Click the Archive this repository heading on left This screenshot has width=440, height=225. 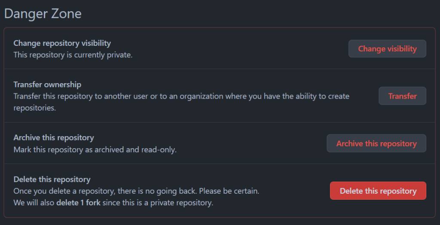[53, 138]
